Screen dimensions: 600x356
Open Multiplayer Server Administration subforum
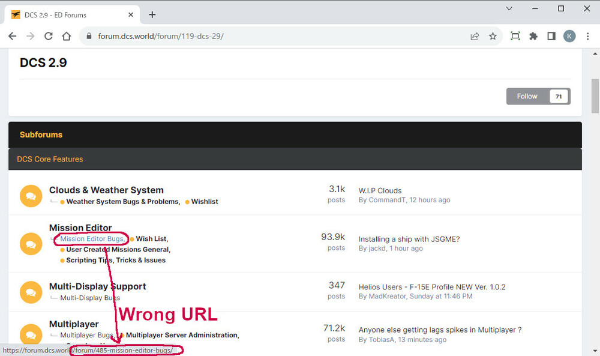[182, 335]
